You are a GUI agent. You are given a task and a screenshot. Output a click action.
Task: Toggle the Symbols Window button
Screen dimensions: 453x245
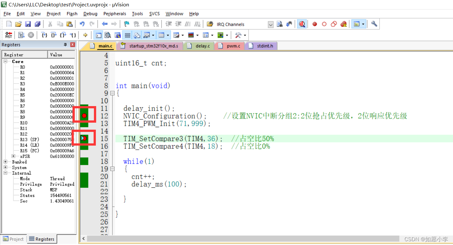coord(117,35)
